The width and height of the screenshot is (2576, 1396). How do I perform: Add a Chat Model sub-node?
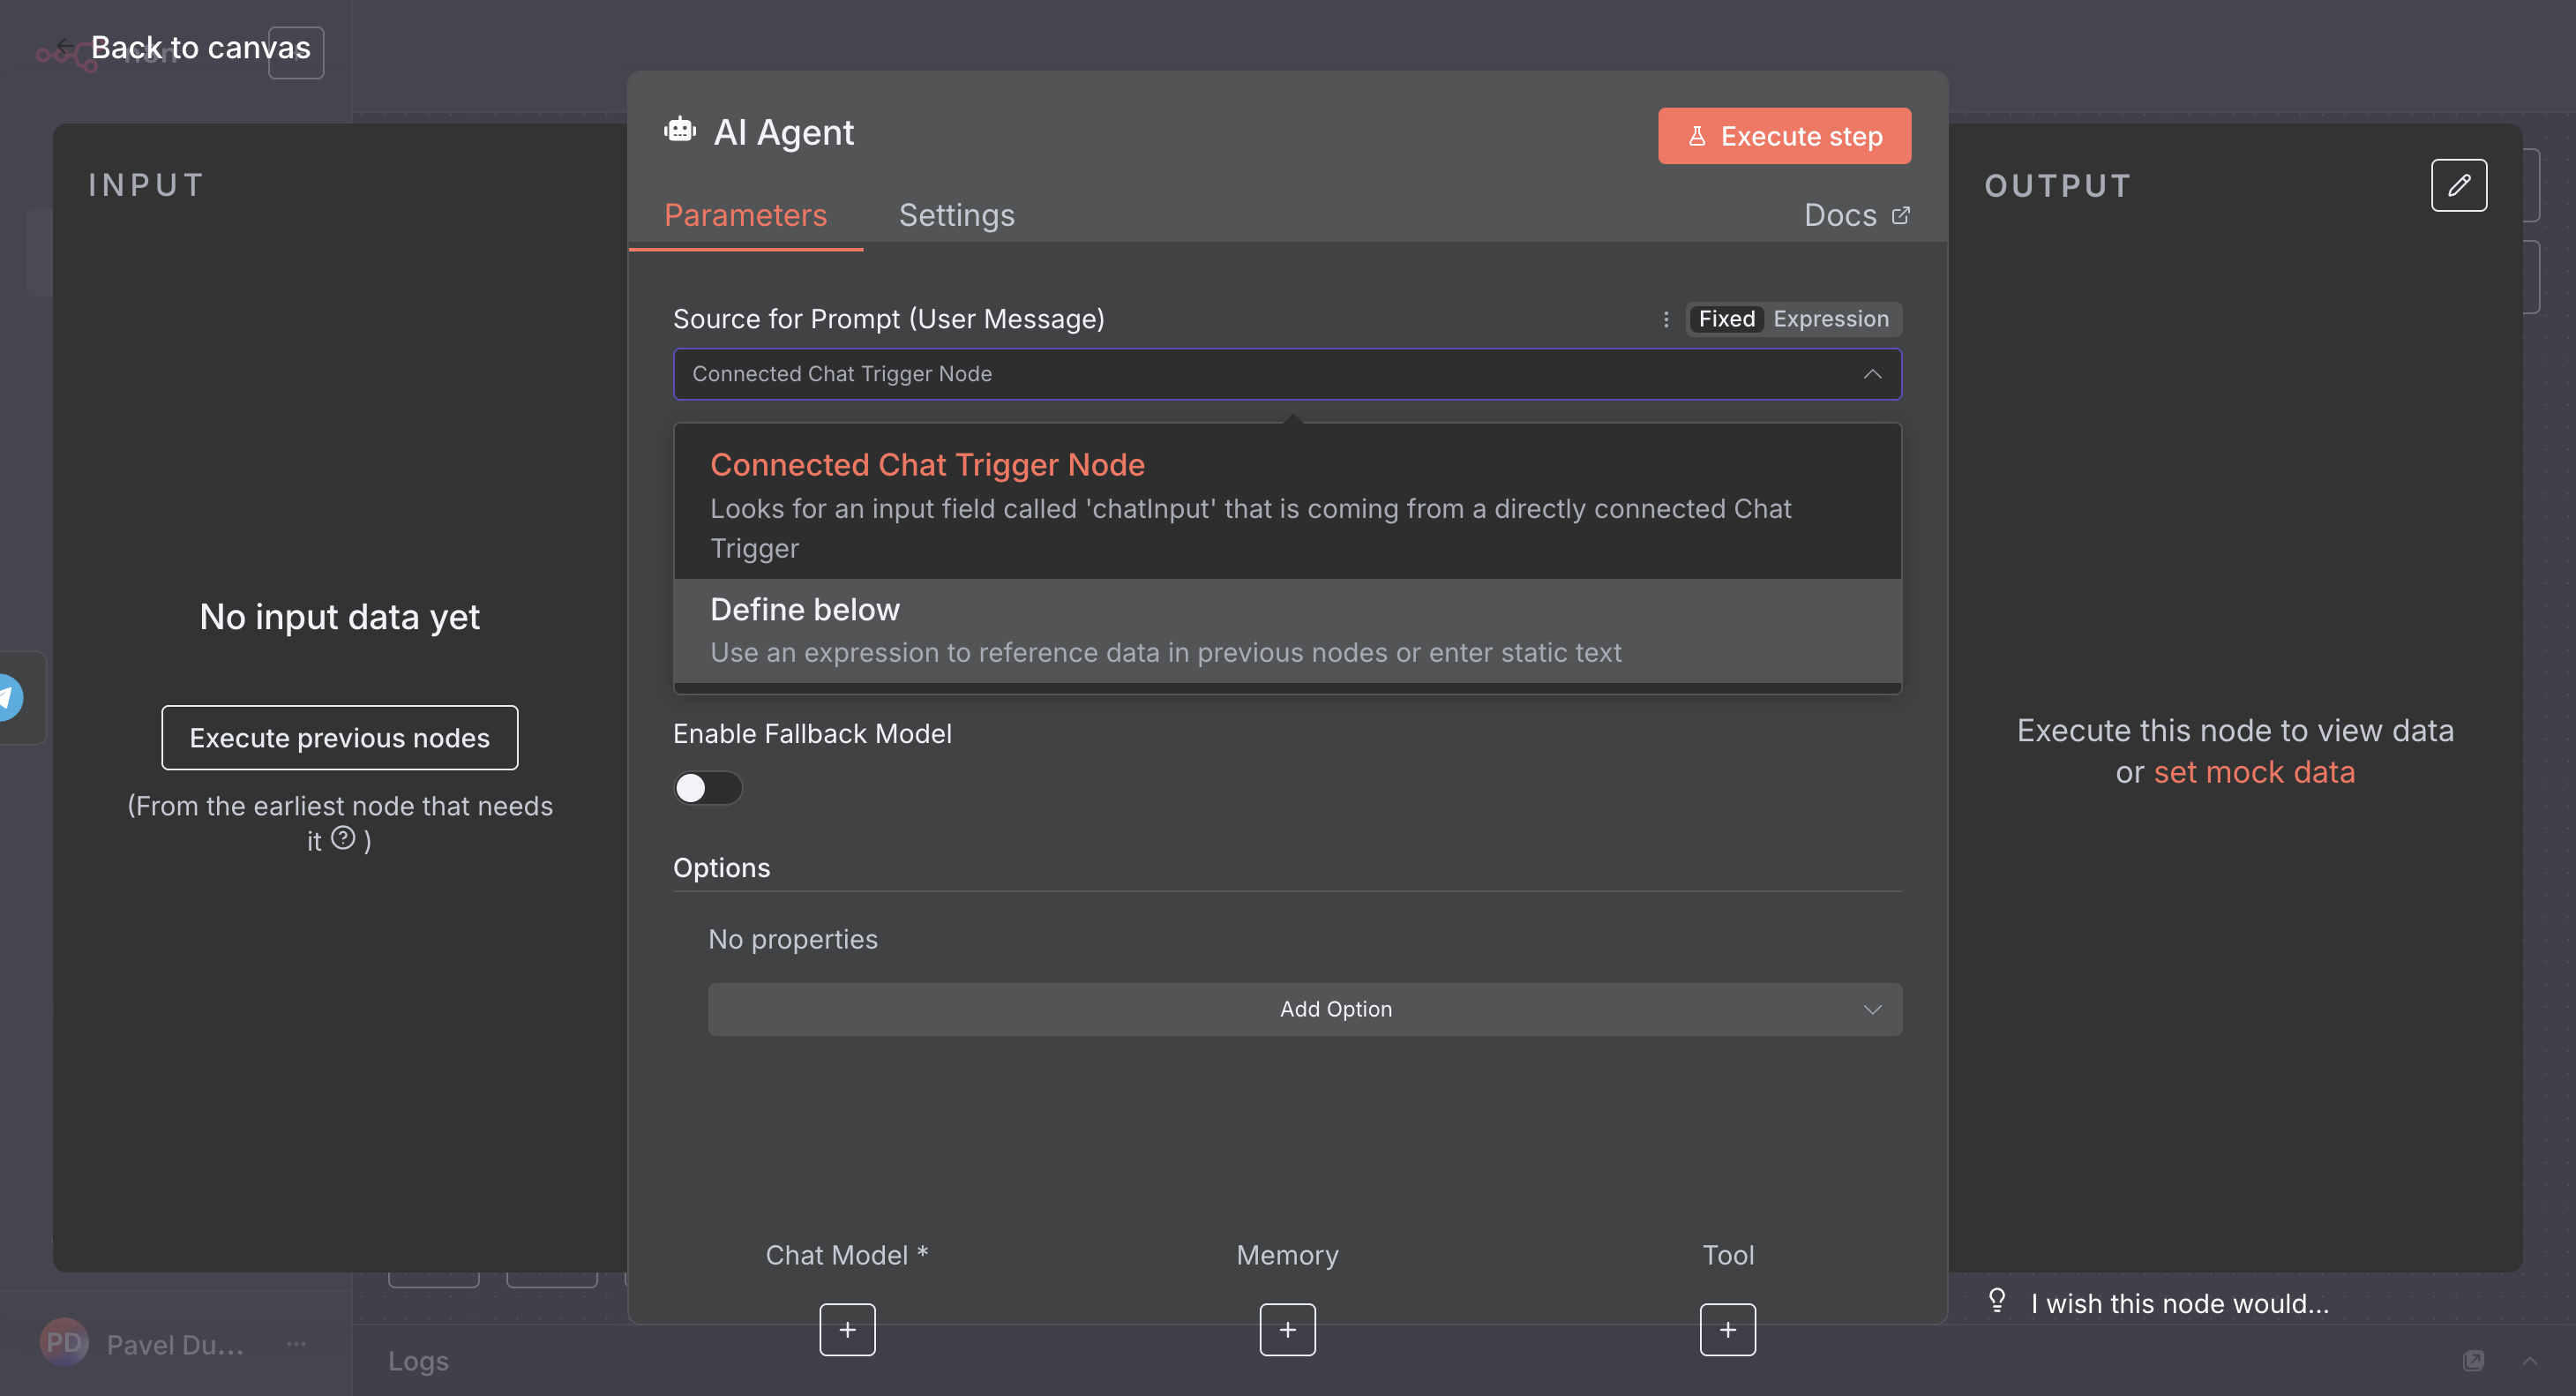(847, 1329)
